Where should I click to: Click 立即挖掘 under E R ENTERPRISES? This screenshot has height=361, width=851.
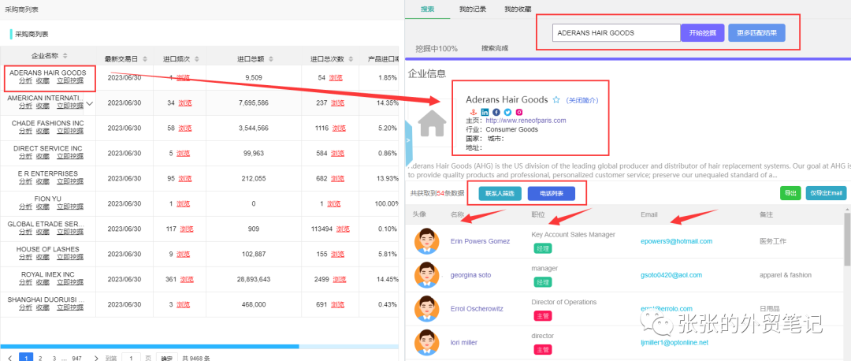[x=70, y=181]
